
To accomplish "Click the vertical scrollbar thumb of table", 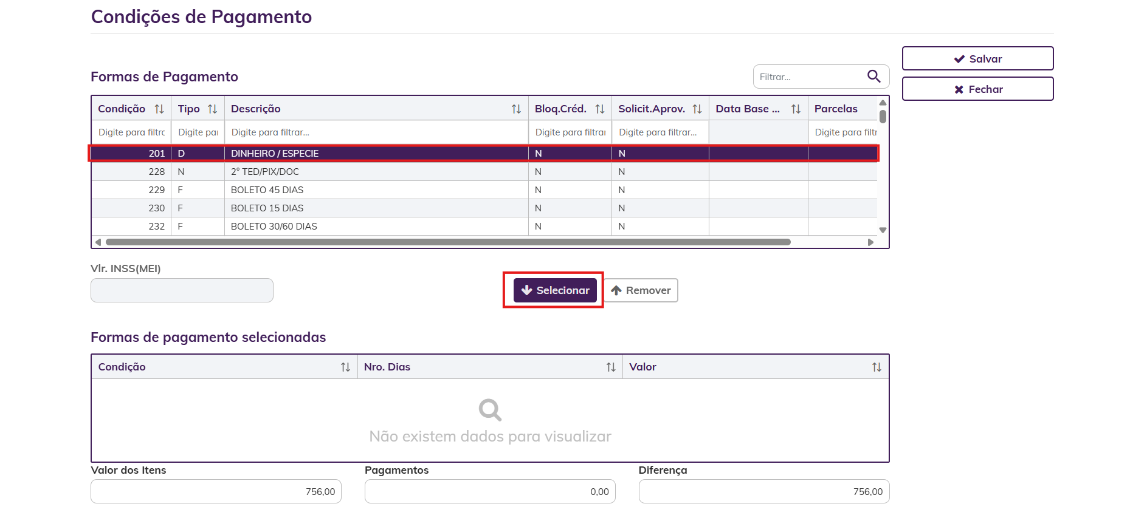I will tap(883, 116).
